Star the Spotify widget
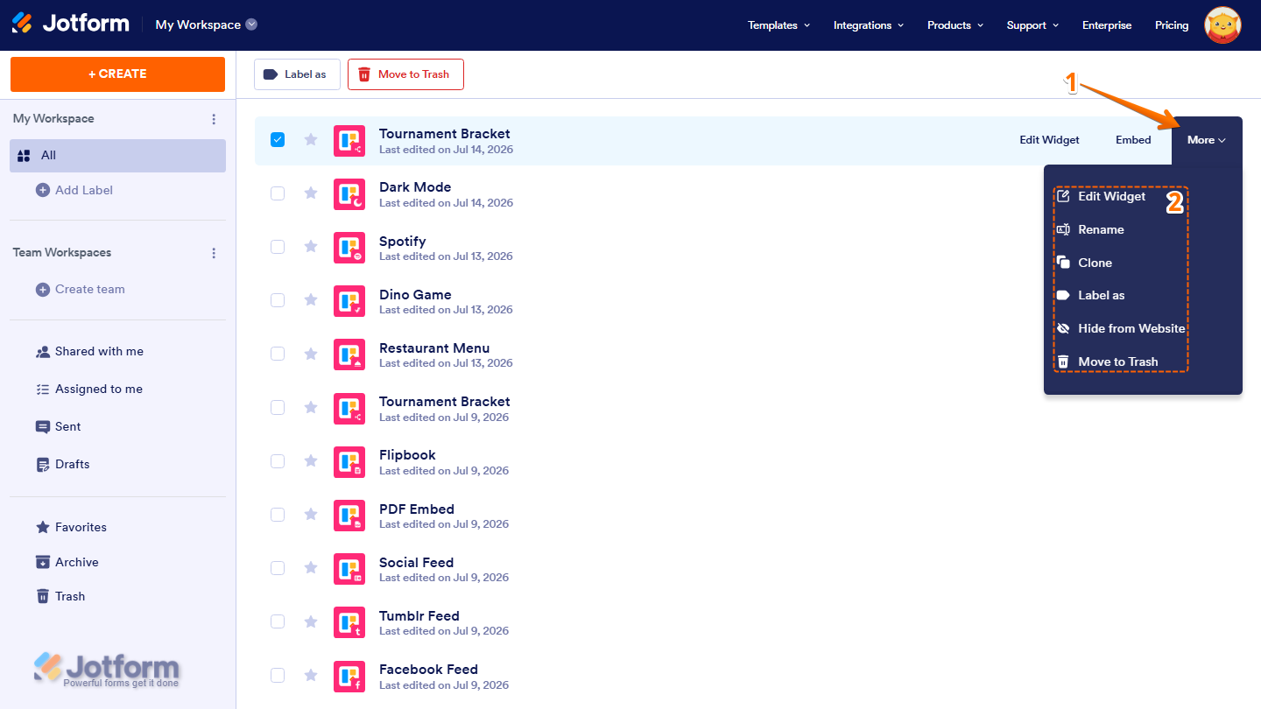This screenshot has width=1261, height=709. pos(310,247)
